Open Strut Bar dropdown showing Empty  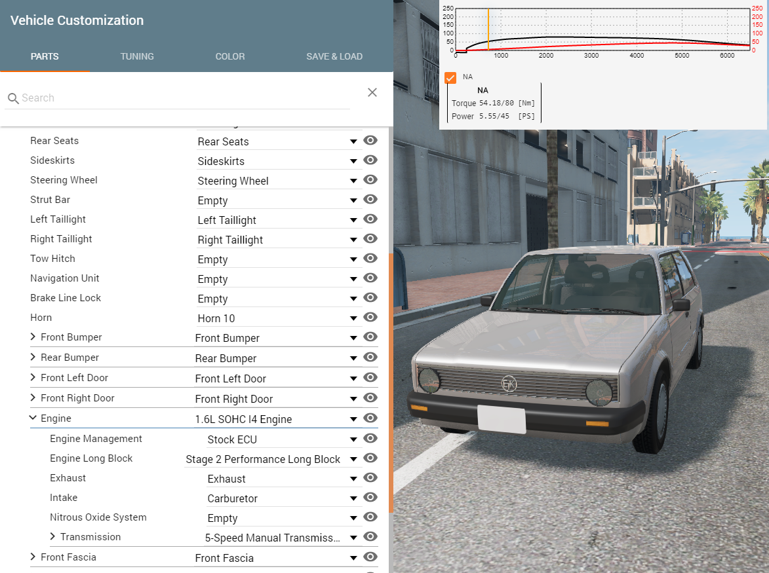point(278,200)
